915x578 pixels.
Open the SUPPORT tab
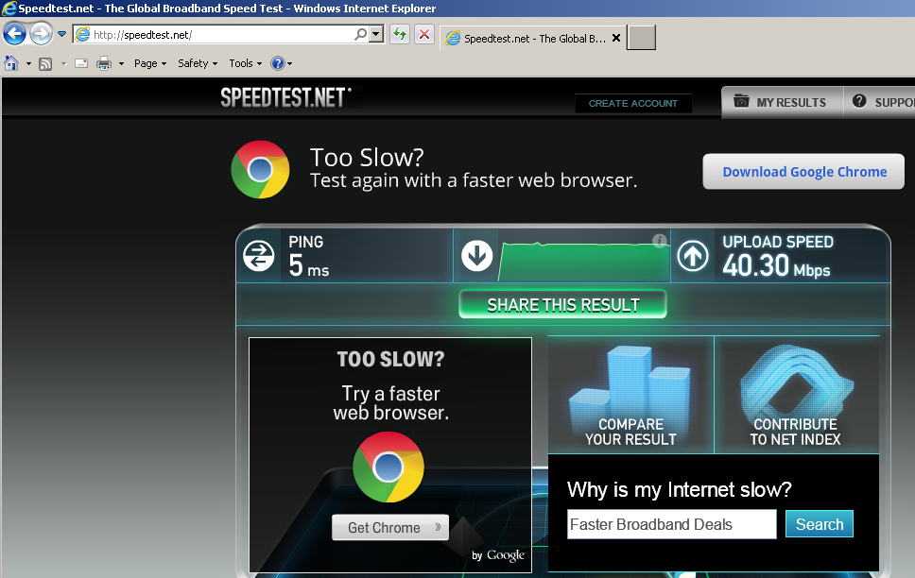(880, 102)
